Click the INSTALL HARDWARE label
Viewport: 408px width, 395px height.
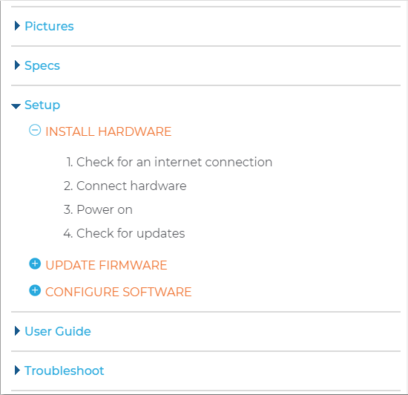coord(108,131)
